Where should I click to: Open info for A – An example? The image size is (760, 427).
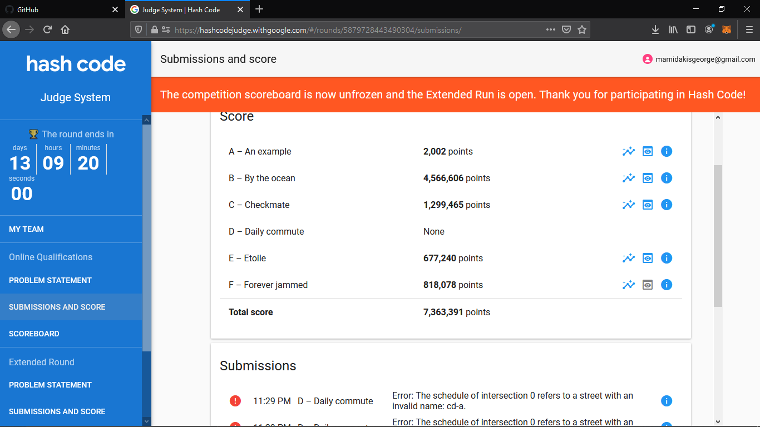click(667, 151)
